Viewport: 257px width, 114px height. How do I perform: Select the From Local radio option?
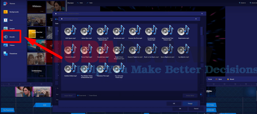[78, 95]
